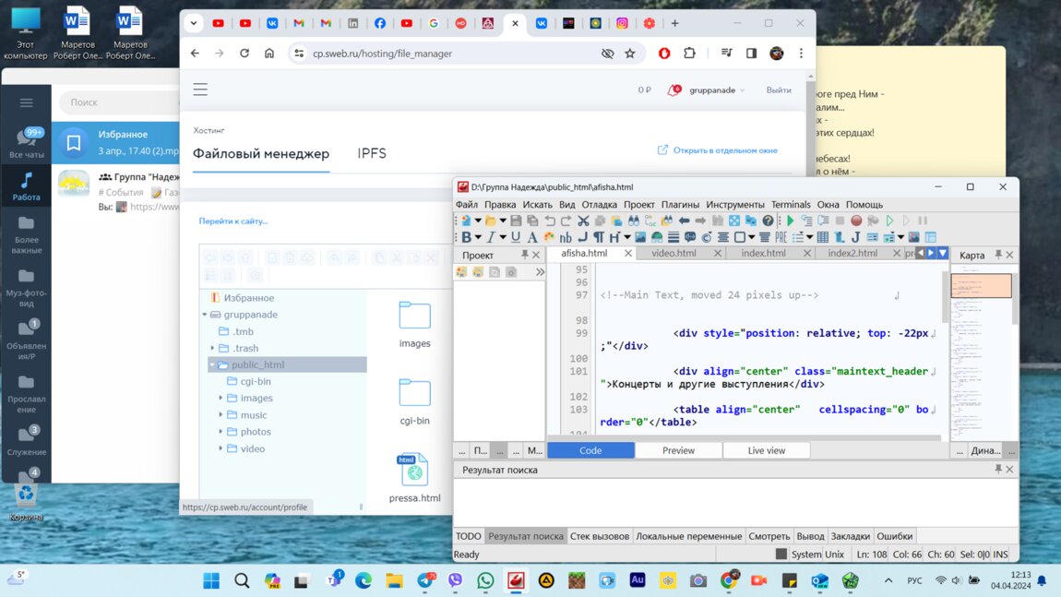The width and height of the screenshot is (1061, 597).
Task: Click the Help question mark icon
Action: click(x=768, y=221)
